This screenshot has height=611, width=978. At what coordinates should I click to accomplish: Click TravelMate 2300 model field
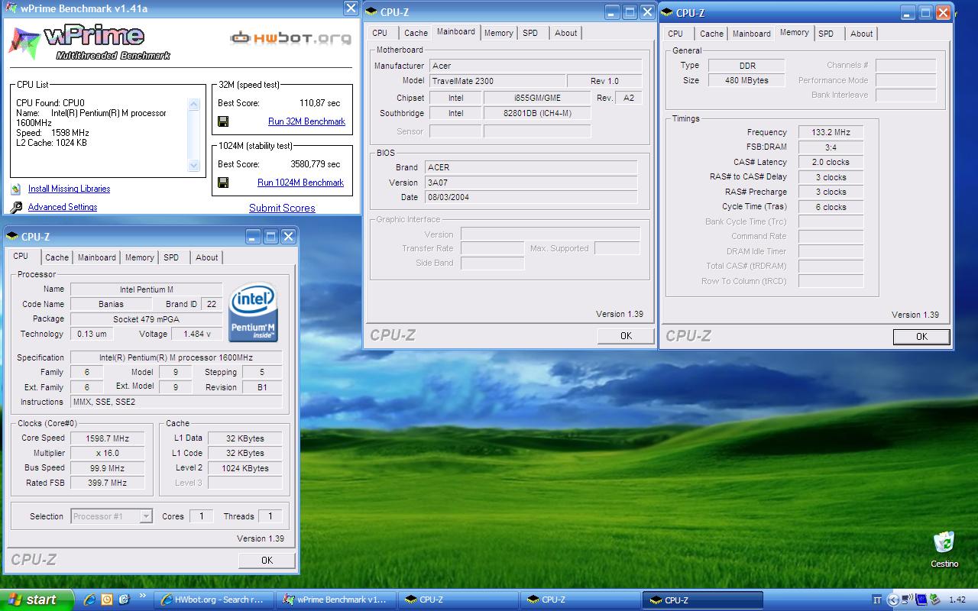click(497, 81)
